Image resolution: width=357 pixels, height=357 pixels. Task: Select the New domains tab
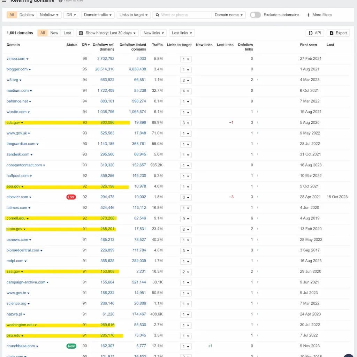tap(54, 33)
